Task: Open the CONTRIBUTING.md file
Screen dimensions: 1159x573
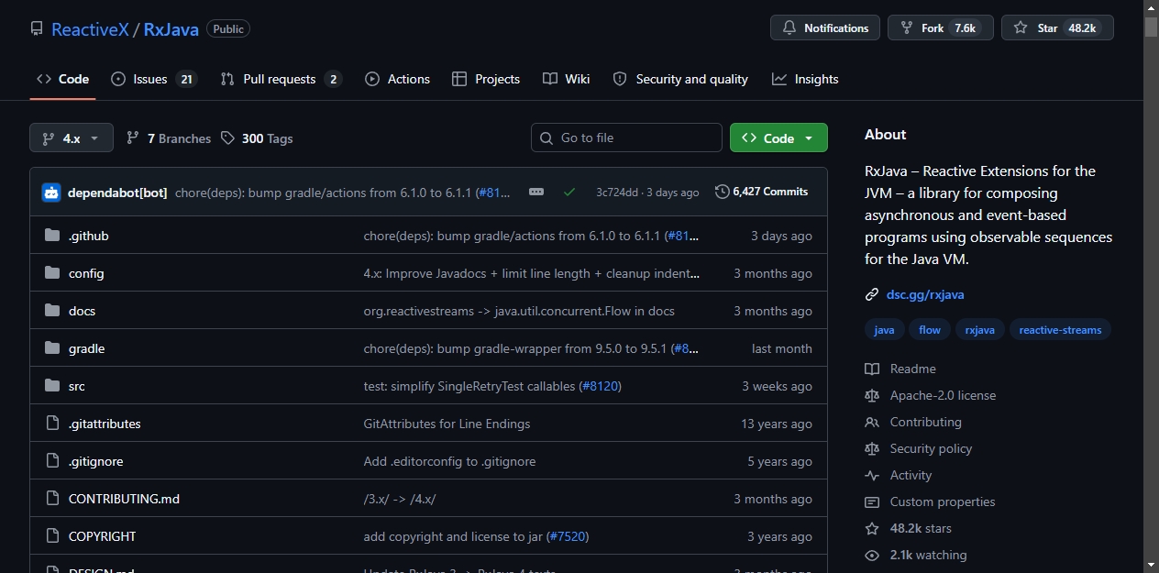Action: pos(124,499)
